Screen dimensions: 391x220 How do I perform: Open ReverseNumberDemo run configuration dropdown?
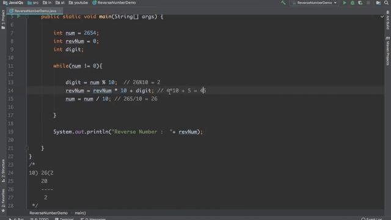315,2
